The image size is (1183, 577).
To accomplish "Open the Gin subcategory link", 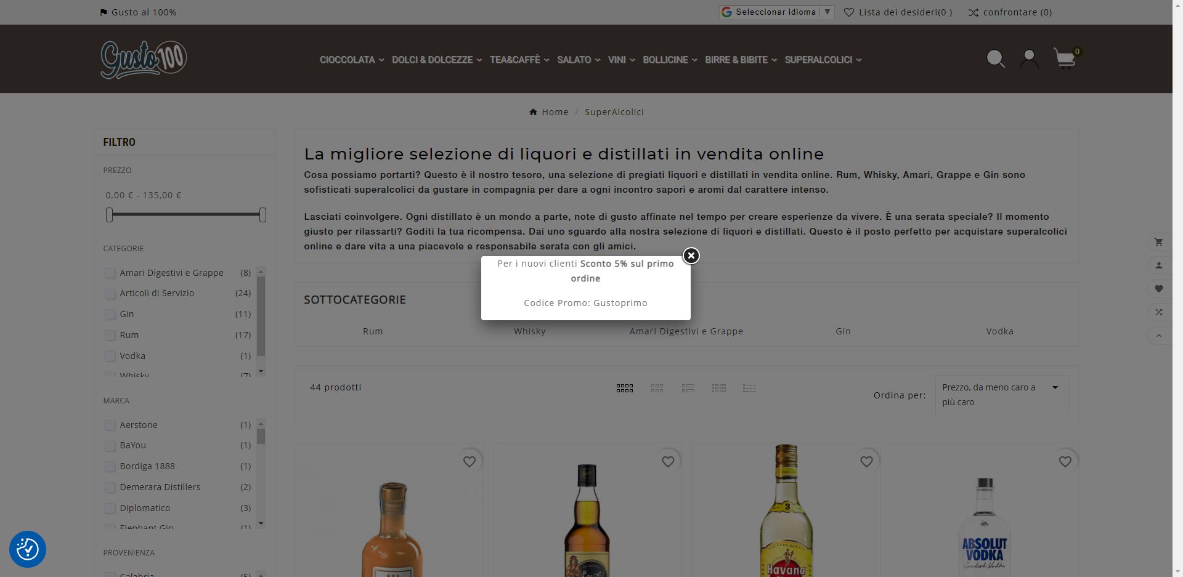I will pos(843,331).
